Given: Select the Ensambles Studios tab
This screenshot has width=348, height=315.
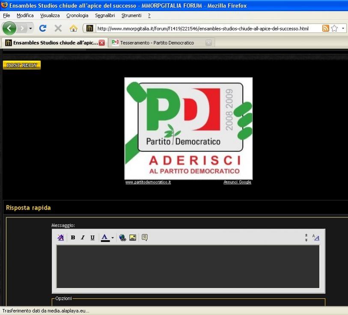Looking at the screenshot, I should pyautogui.click(x=54, y=43).
